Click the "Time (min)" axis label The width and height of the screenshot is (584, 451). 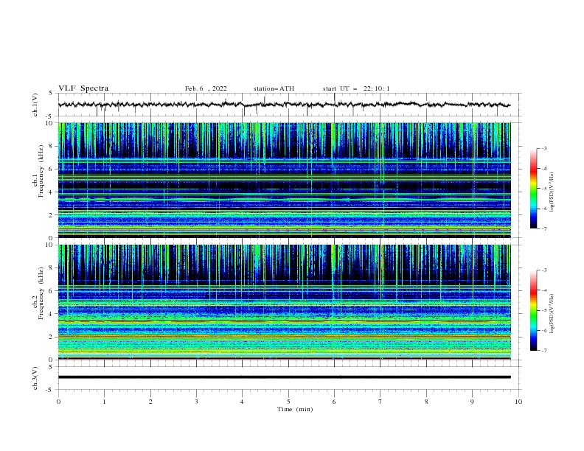295,409
